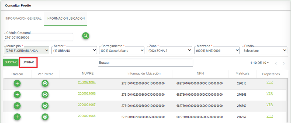Open NUPRE link 2000021066

87,93
